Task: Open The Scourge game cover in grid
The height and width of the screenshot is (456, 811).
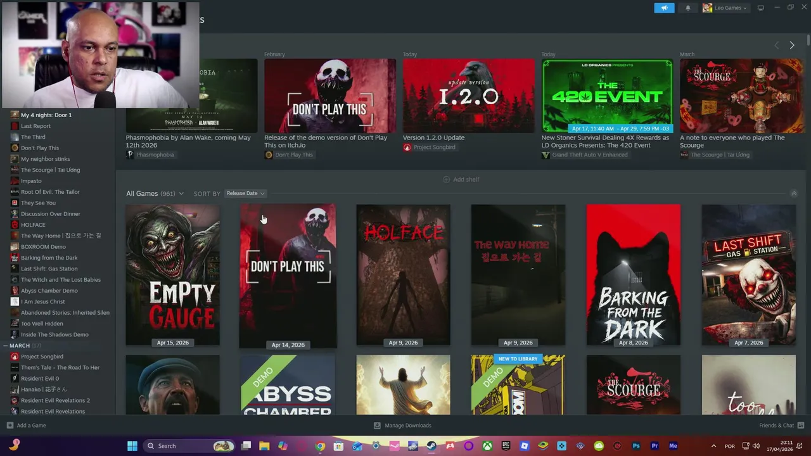Action: pyautogui.click(x=634, y=385)
